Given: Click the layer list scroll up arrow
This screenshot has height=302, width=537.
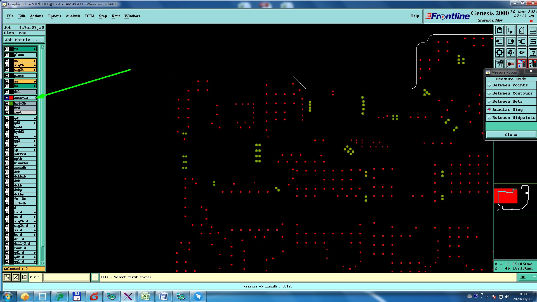Looking at the screenshot, I should [x=43, y=47].
